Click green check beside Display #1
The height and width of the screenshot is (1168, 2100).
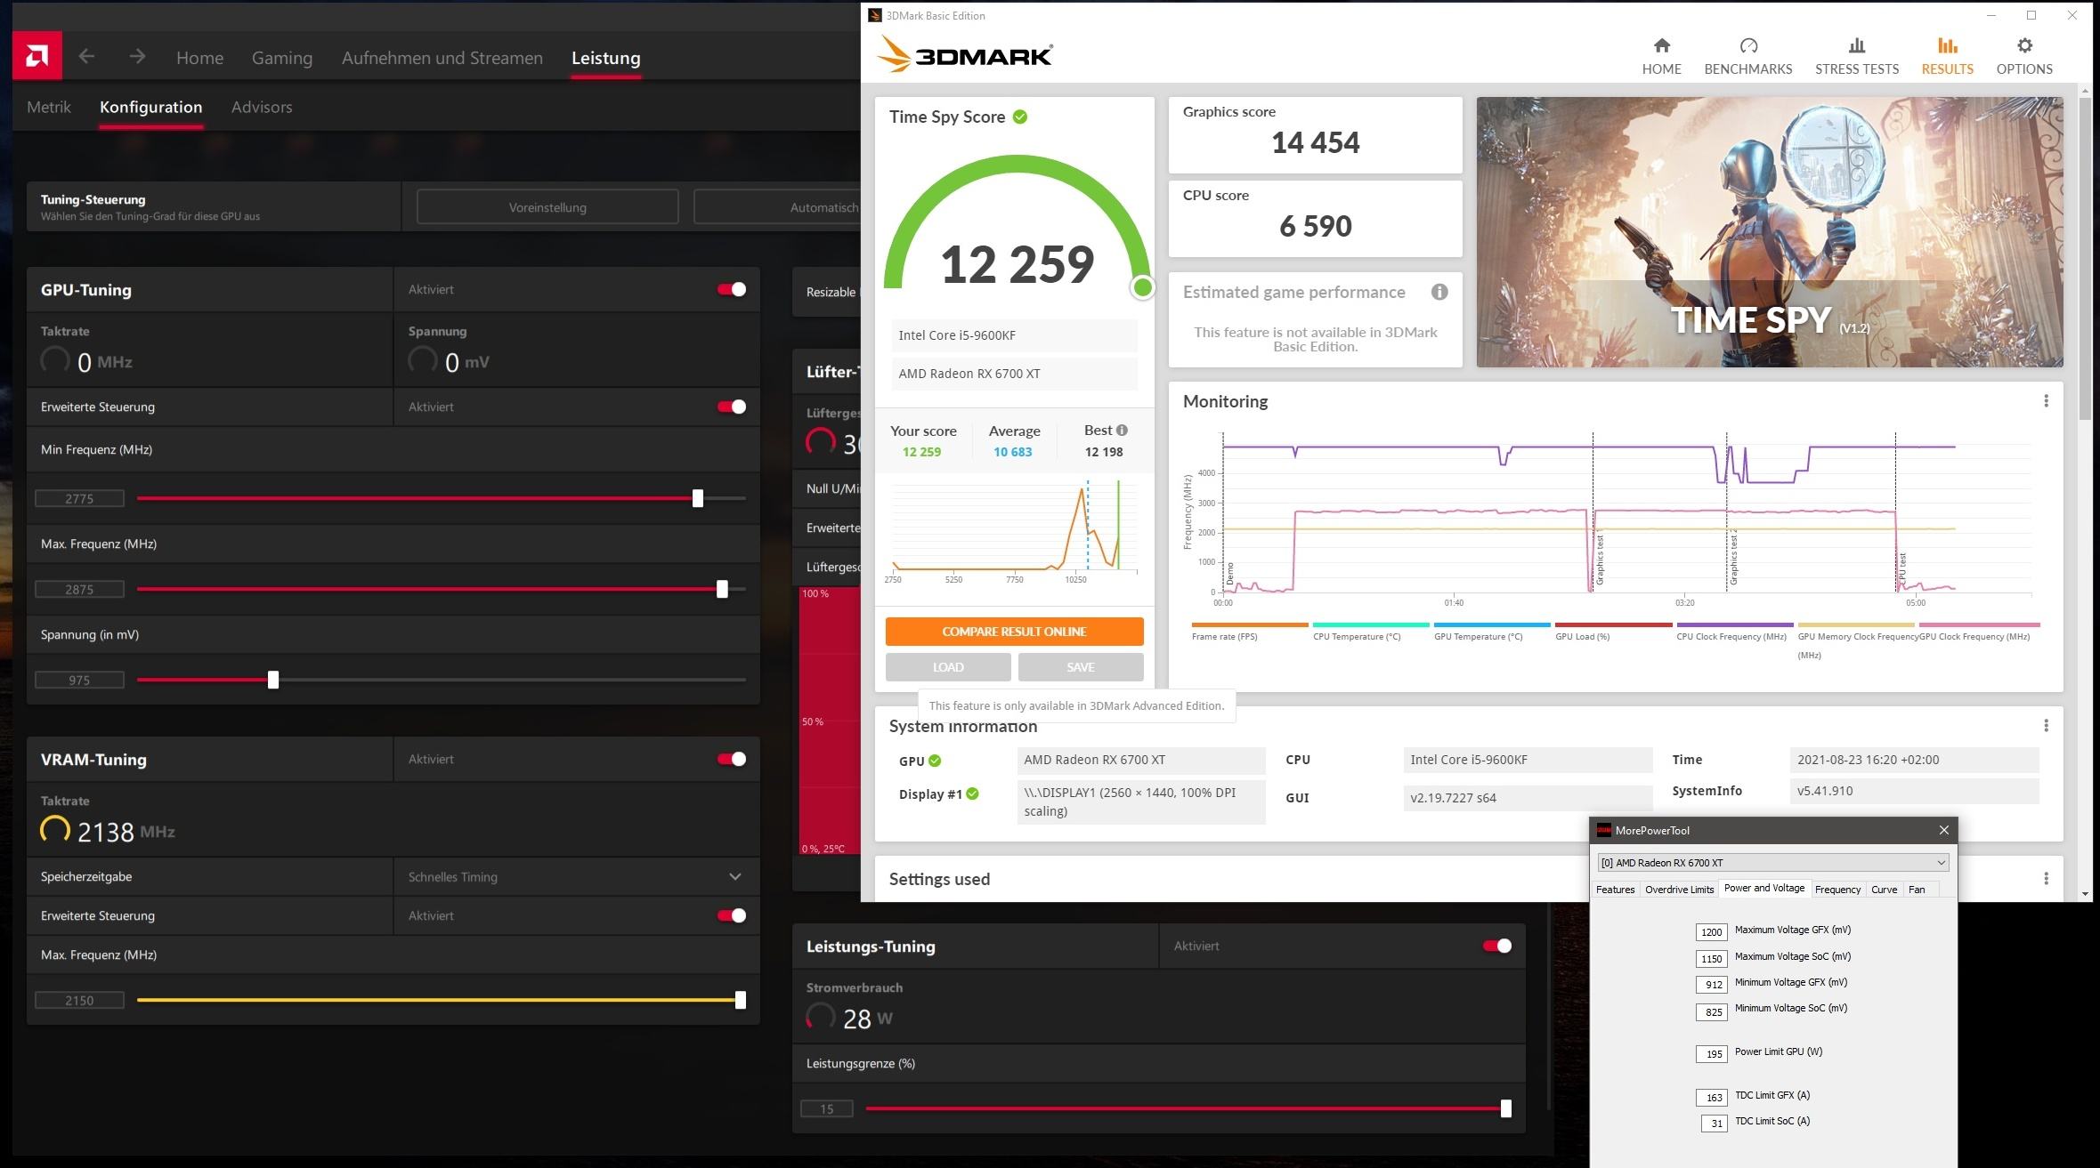972,793
